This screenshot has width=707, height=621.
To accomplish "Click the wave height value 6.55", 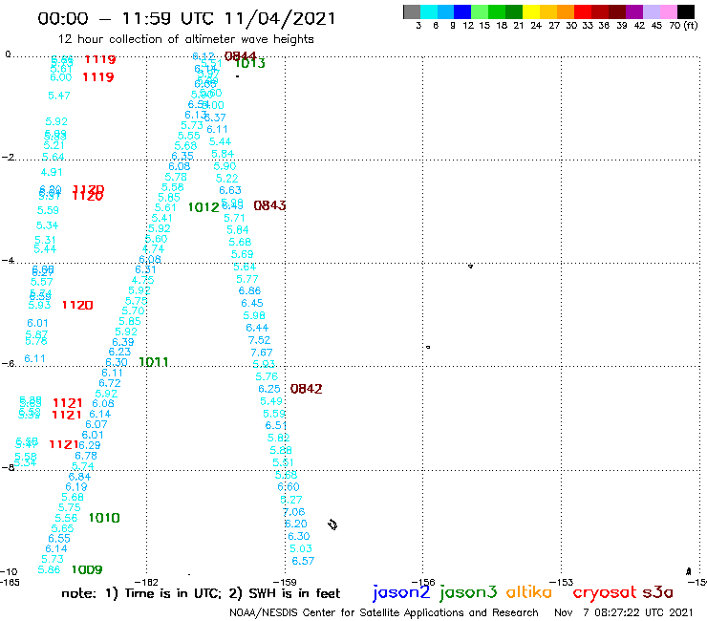I will coord(59,538).
